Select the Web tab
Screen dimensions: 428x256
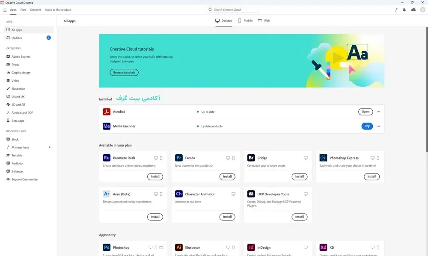(x=264, y=21)
